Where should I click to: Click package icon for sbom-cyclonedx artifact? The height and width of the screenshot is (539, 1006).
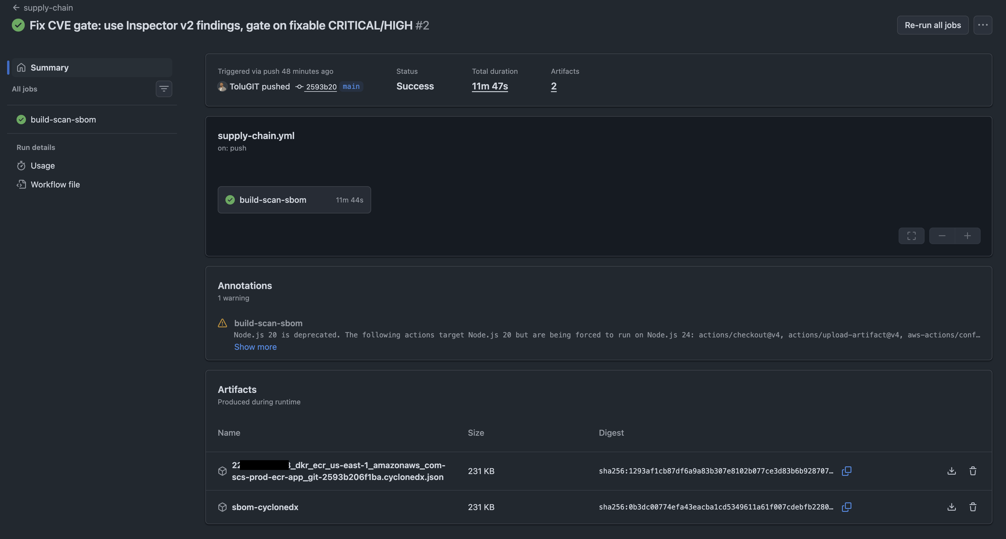[x=222, y=507]
